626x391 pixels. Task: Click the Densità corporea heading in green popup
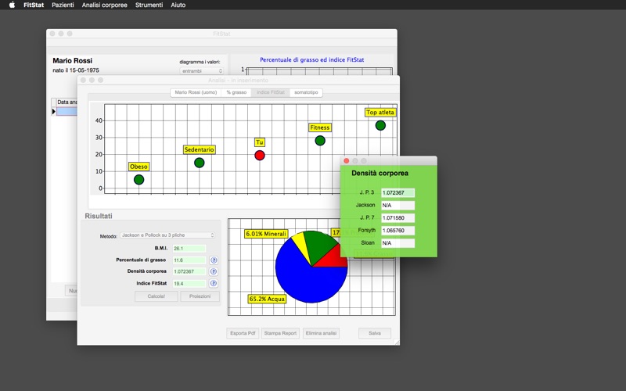(380, 173)
